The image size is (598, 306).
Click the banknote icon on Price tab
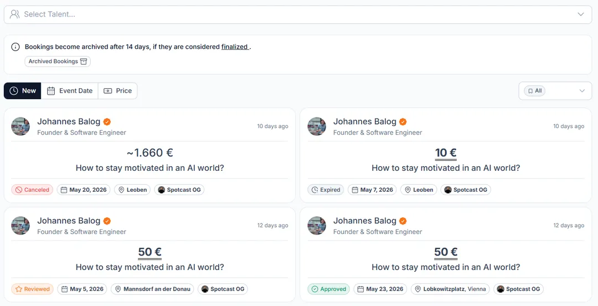[108, 91]
